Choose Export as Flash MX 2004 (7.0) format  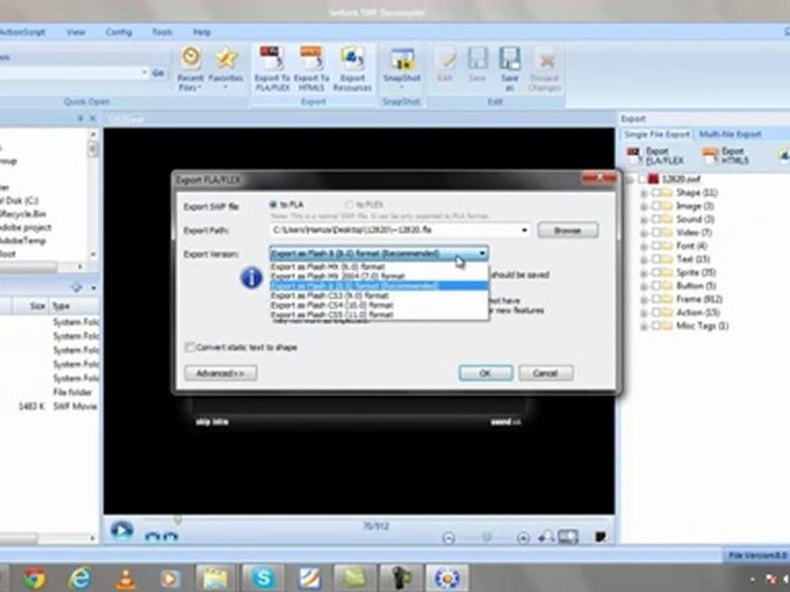coord(379,276)
